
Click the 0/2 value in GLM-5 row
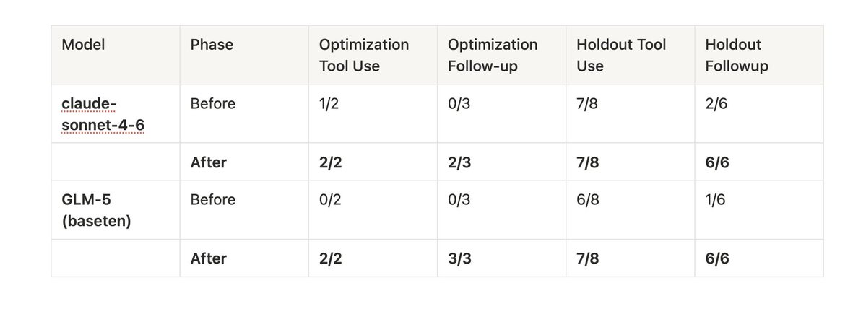click(x=330, y=199)
